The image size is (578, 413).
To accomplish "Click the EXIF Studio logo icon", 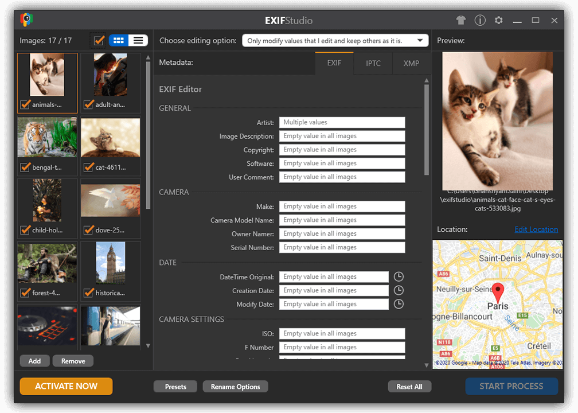I will (x=26, y=20).
